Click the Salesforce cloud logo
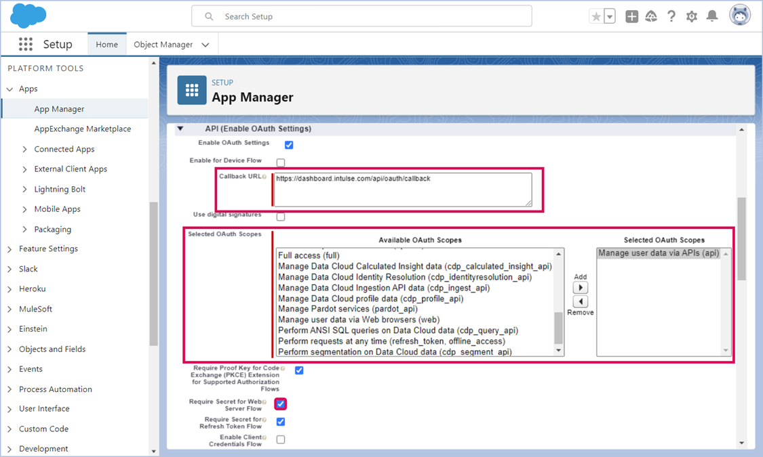The image size is (763, 457). click(x=28, y=16)
